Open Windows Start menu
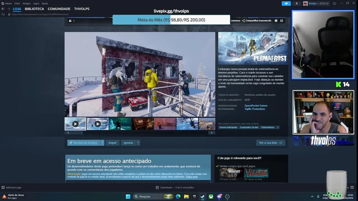 click(128, 197)
